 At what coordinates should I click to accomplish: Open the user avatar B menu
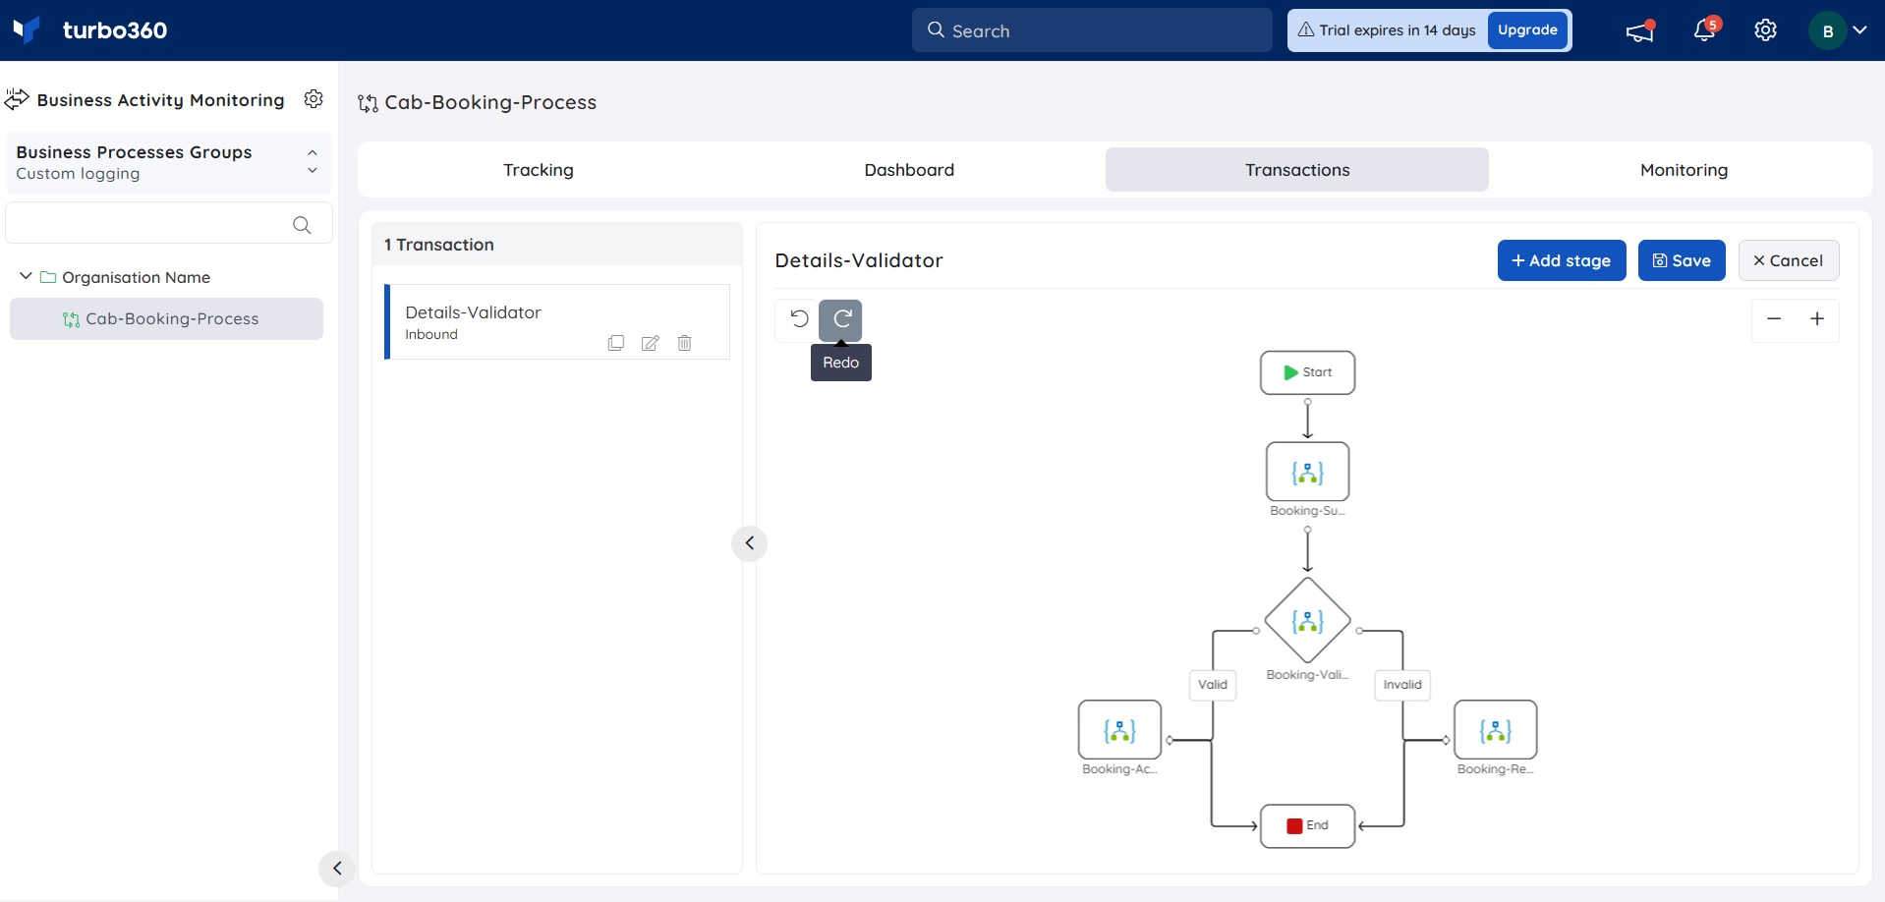pyautogui.click(x=1837, y=30)
